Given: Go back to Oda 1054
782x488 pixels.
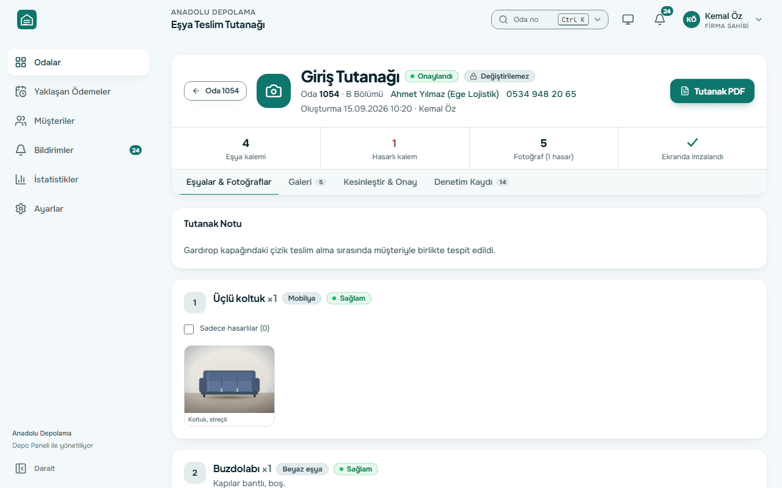Looking at the screenshot, I should (x=215, y=91).
